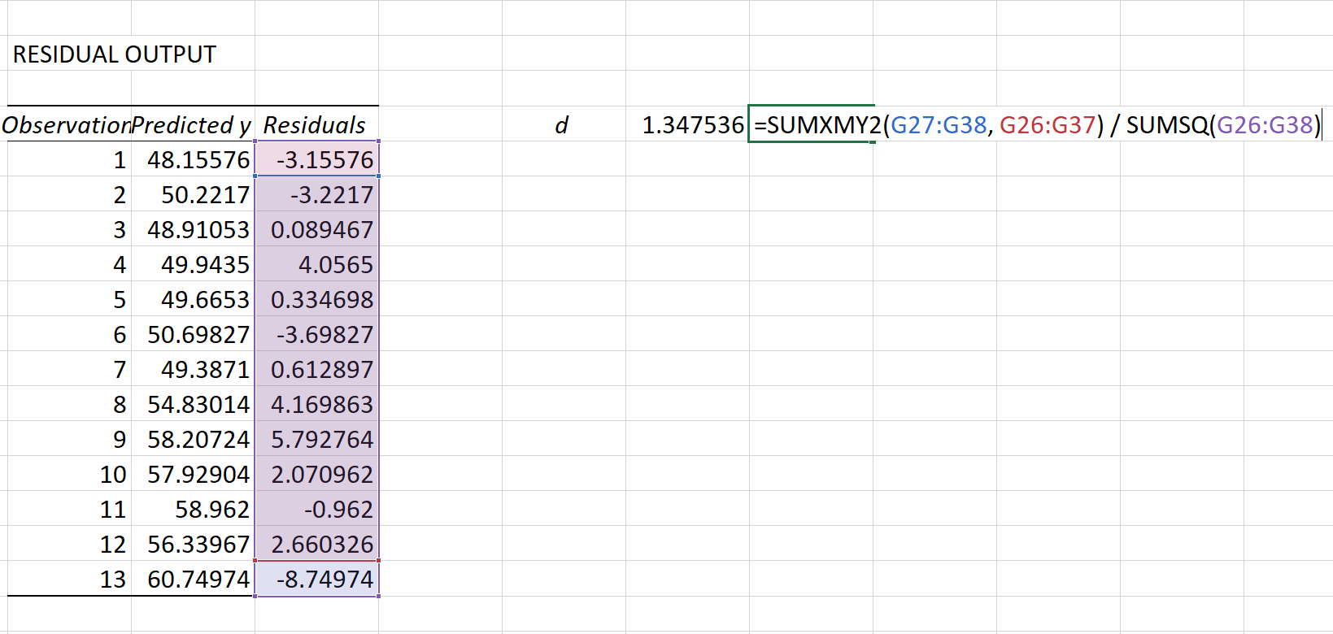Image resolution: width=1333 pixels, height=634 pixels.
Task: Select predicted value 60.74974
Action: pos(193,579)
